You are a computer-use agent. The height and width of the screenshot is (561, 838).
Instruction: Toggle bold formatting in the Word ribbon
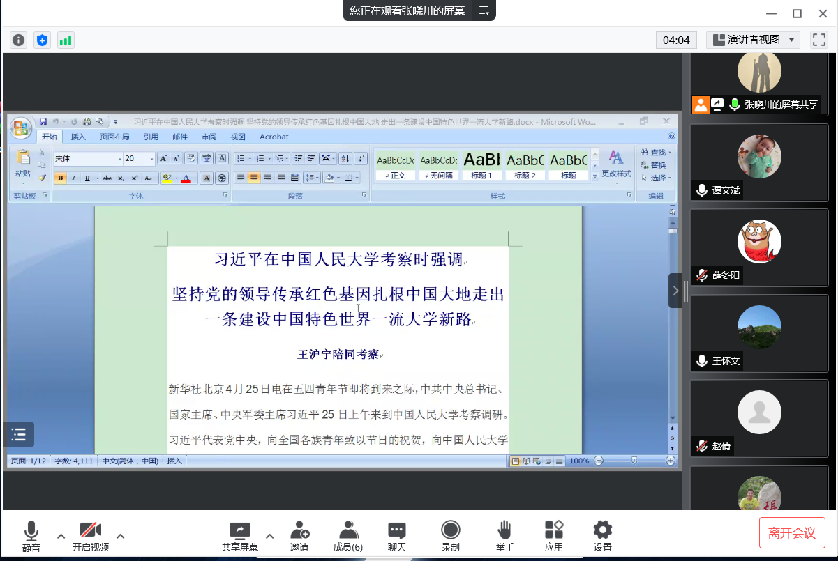pyautogui.click(x=60, y=178)
